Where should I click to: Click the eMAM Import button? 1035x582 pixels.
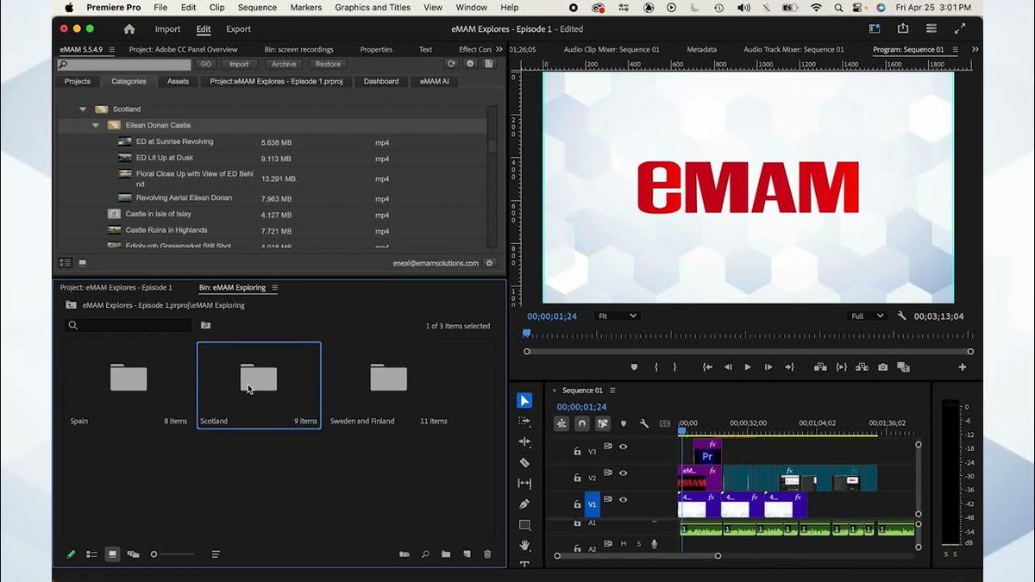239,64
